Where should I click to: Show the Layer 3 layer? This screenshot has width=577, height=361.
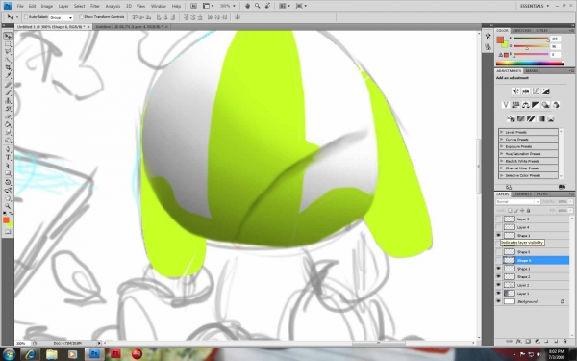click(x=498, y=219)
